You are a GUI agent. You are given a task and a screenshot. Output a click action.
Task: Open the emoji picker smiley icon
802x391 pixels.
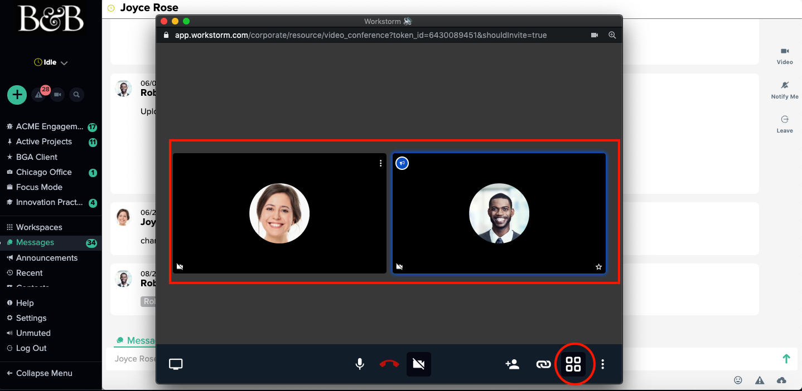tap(738, 380)
